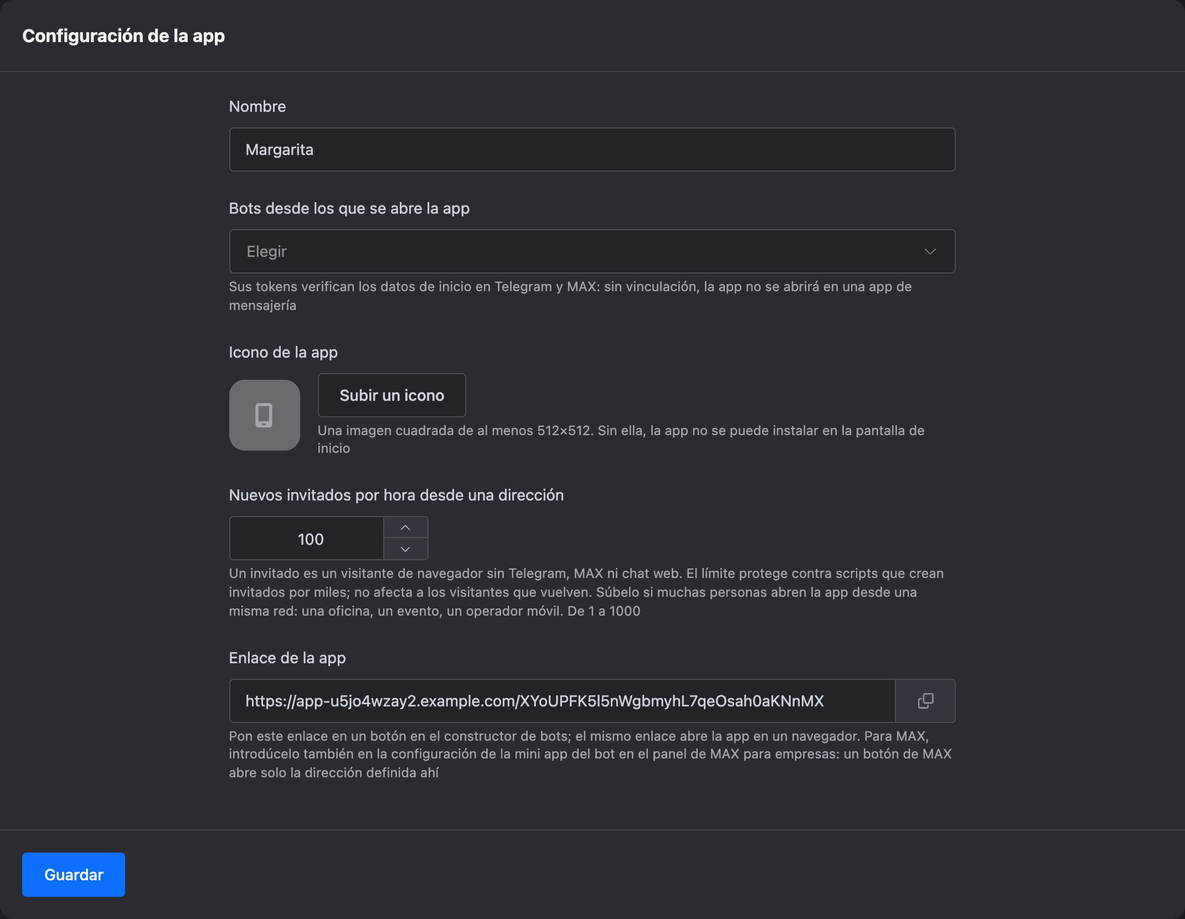Click the hint text starting 'Sus tokens verifican'

click(x=570, y=296)
